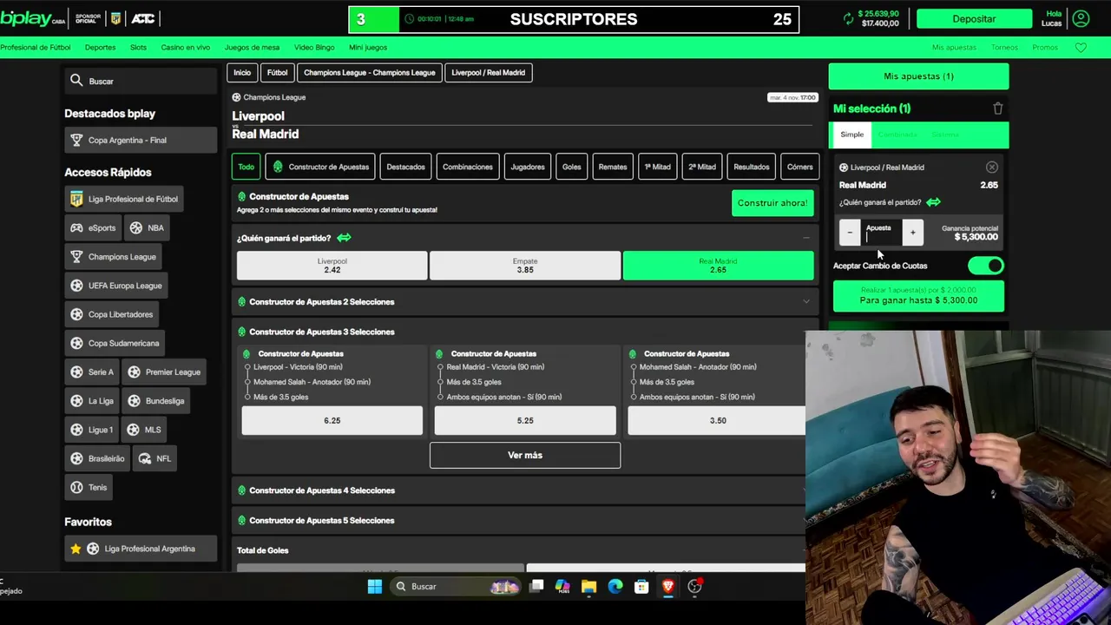
Task: Go to Fútbol breadcrumb
Action: tap(278, 73)
